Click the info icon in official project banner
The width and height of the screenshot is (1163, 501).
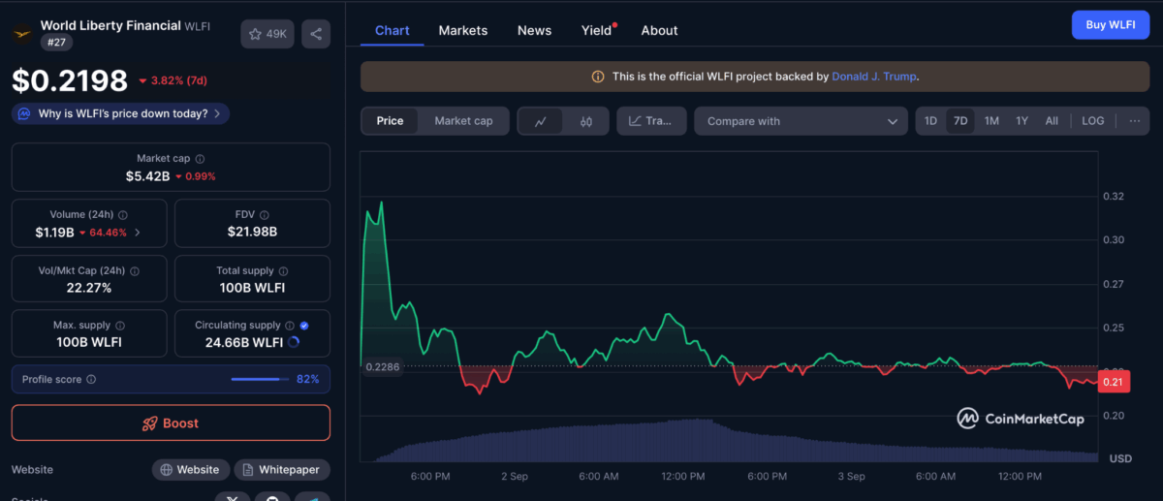(597, 77)
